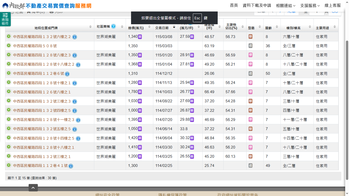Image resolution: width=349 pixels, height=196 pixels.
Task: Open the 進階條件 advanced filter panel
Action: [x=5, y=19]
